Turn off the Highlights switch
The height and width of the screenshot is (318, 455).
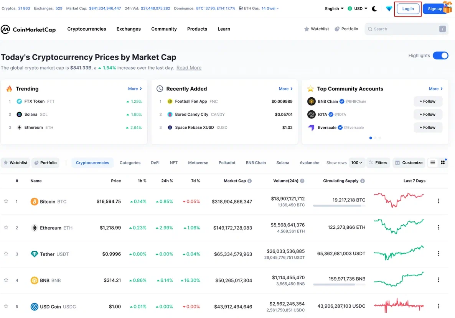(x=440, y=56)
